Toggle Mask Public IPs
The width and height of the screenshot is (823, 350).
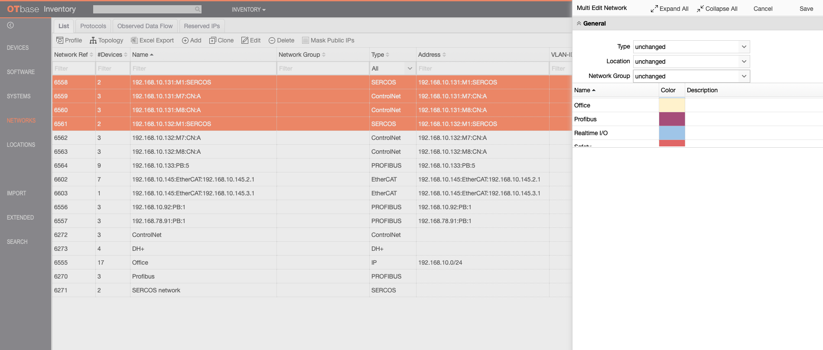[328, 40]
